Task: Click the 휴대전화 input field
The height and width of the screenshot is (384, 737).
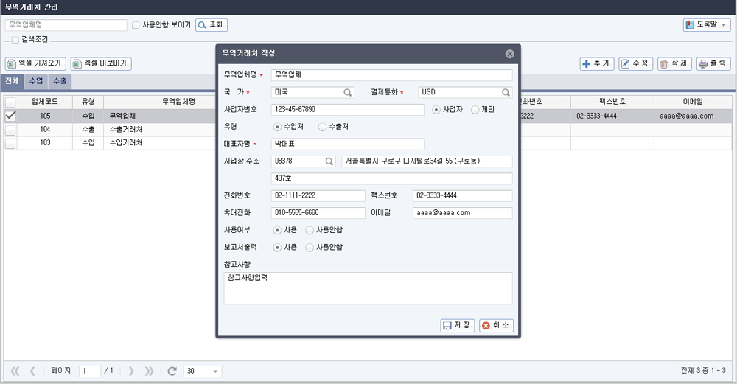Action: coord(318,213)
